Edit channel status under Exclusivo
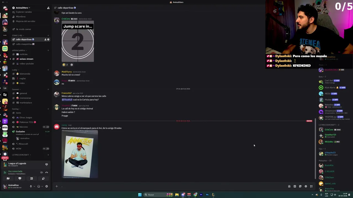The image size is (353, 198). 27,134
